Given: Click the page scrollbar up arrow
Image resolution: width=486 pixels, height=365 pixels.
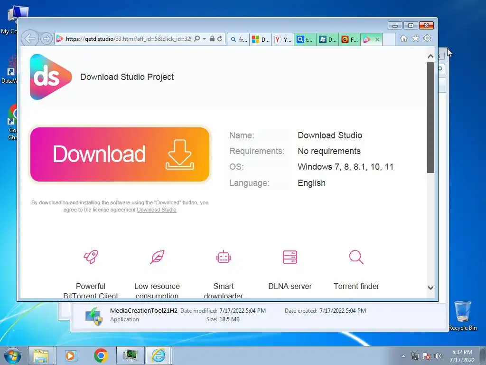Looking at the screenshot, I should click(x=430, y=56).
